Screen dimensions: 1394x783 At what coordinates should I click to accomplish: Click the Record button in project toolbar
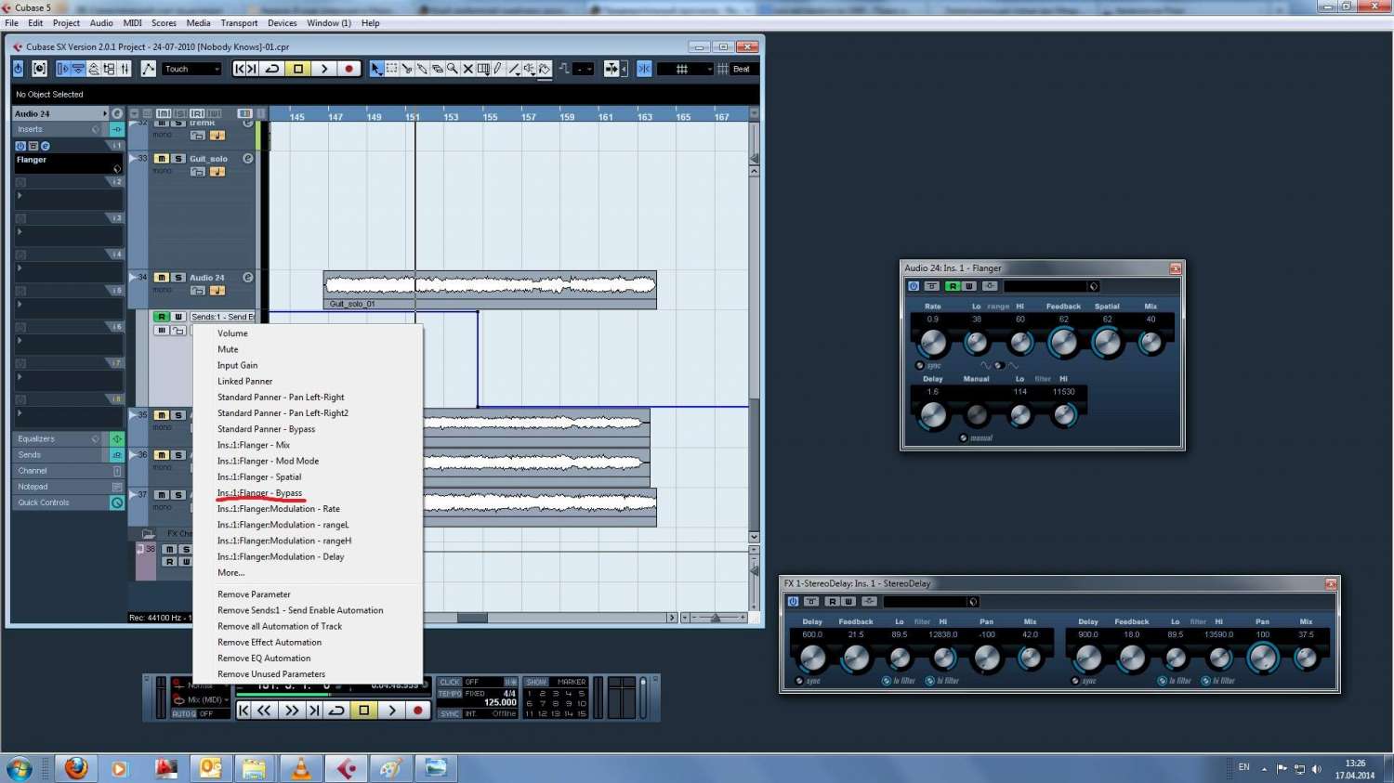click(x=348, y=69)
